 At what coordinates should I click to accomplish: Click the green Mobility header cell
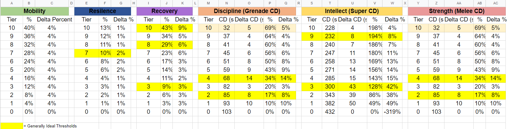pos(34,11)
